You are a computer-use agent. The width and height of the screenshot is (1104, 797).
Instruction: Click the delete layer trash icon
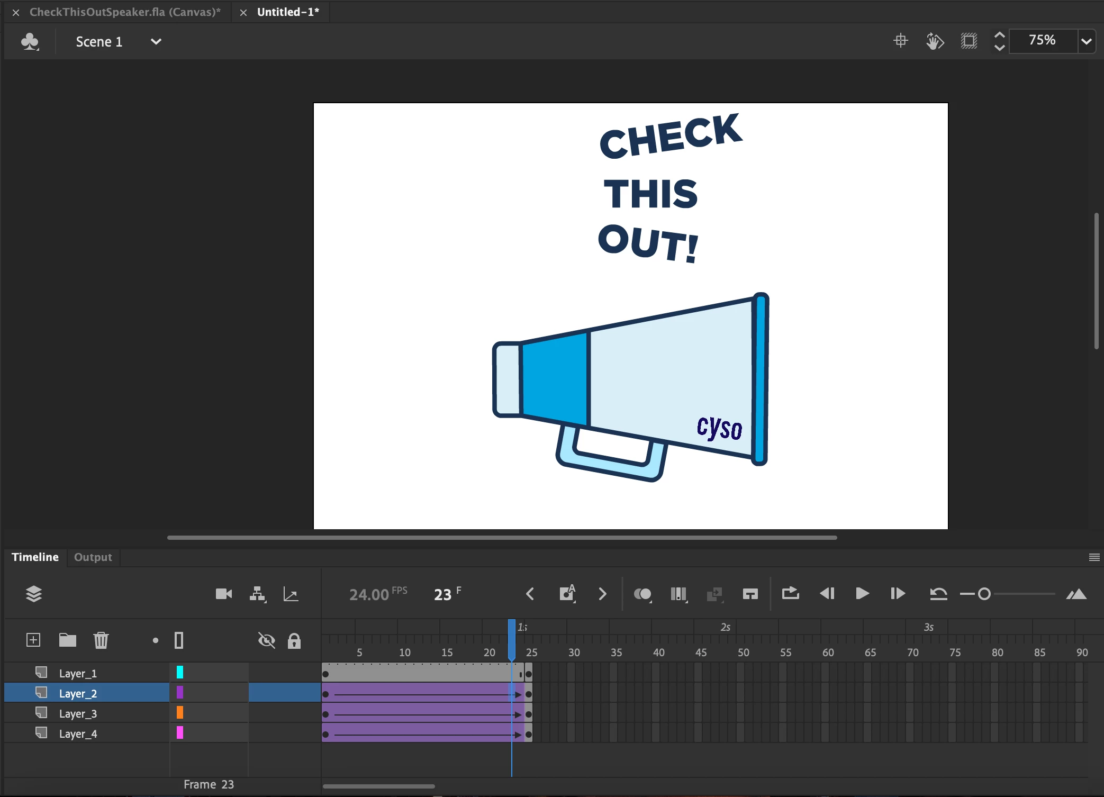click(101, 640)
